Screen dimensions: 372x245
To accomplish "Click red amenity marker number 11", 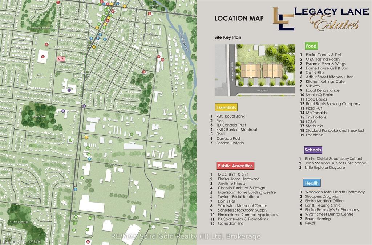I will [x=144, y=72].
